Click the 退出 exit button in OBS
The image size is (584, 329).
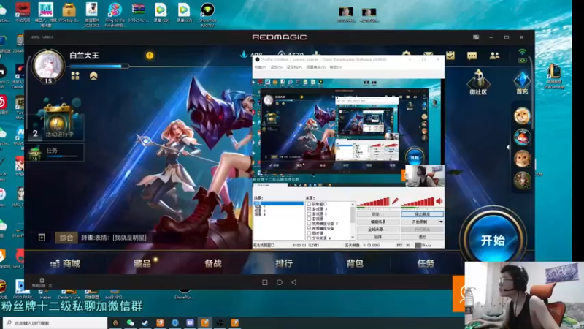(x=423, y=237)
